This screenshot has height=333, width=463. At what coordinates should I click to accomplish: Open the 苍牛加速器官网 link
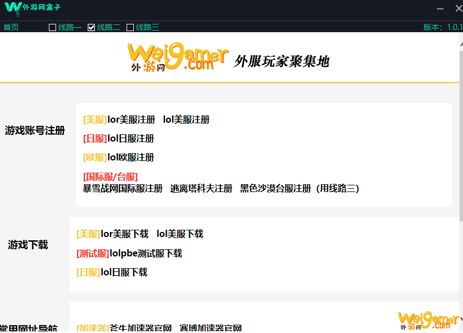pos(140,327)
